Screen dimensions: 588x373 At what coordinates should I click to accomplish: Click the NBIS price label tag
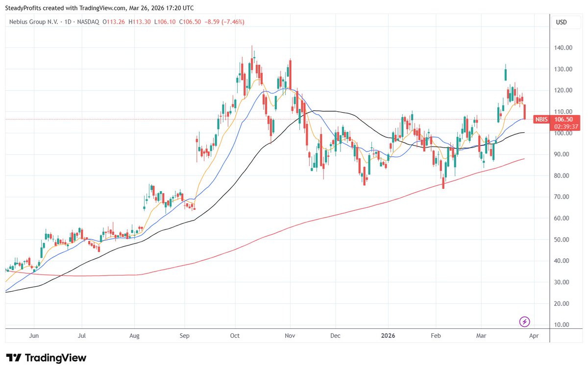click(x=541, y=119)
